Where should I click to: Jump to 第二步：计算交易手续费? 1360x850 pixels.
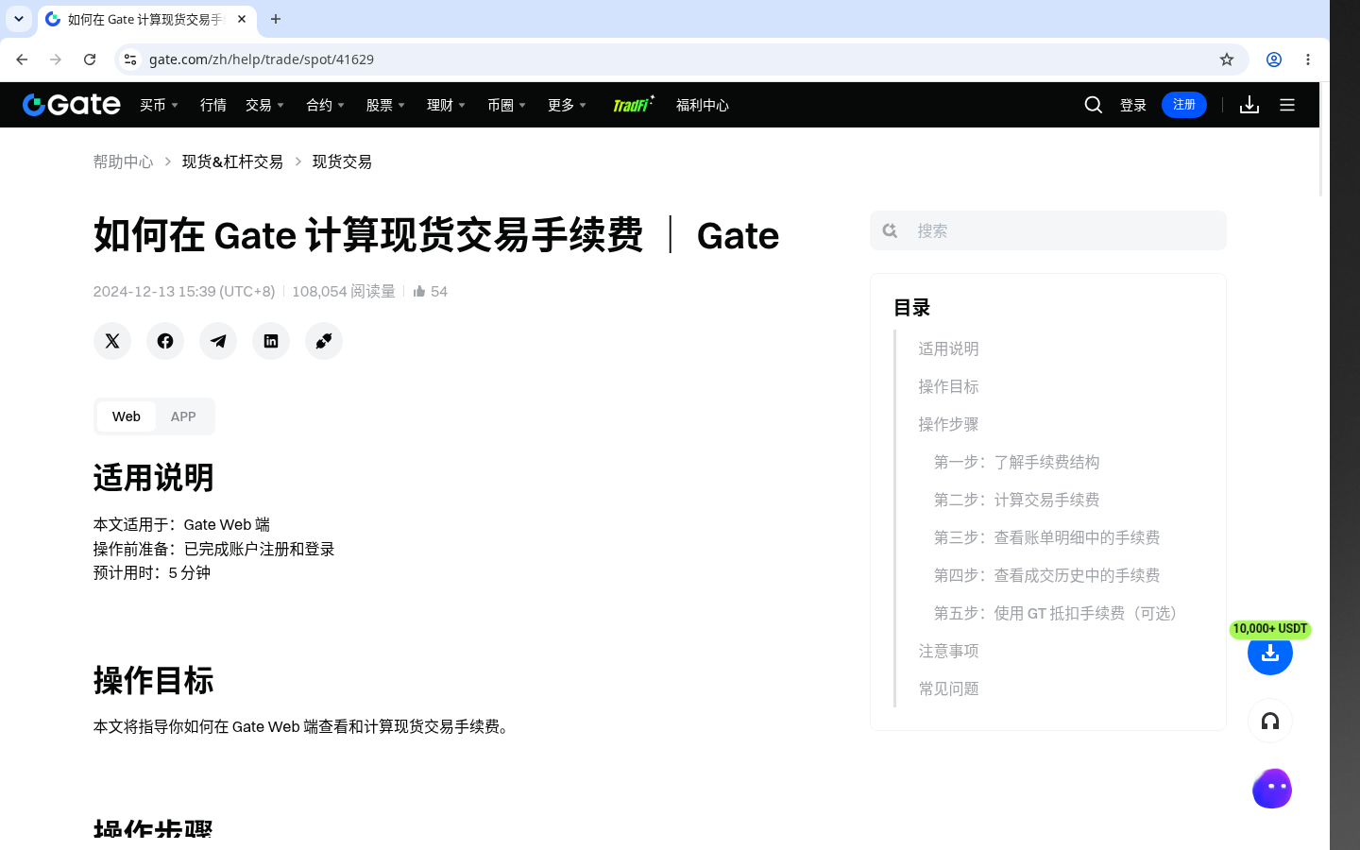tap(1016, 500)
